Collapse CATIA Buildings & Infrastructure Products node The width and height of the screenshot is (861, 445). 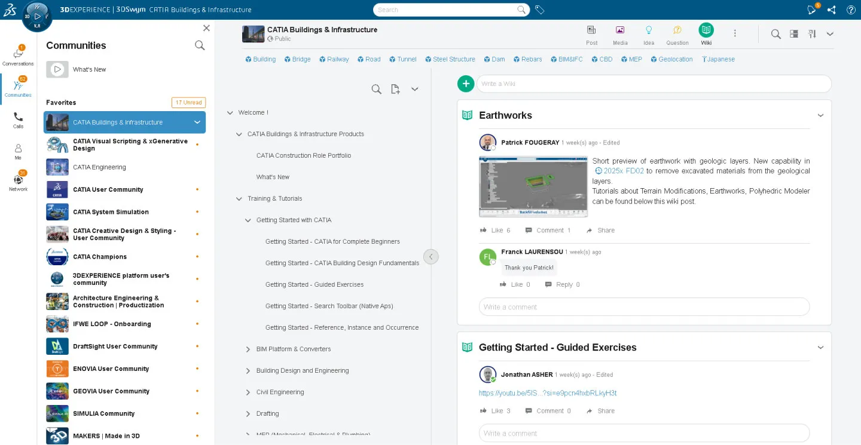(239, 134)
